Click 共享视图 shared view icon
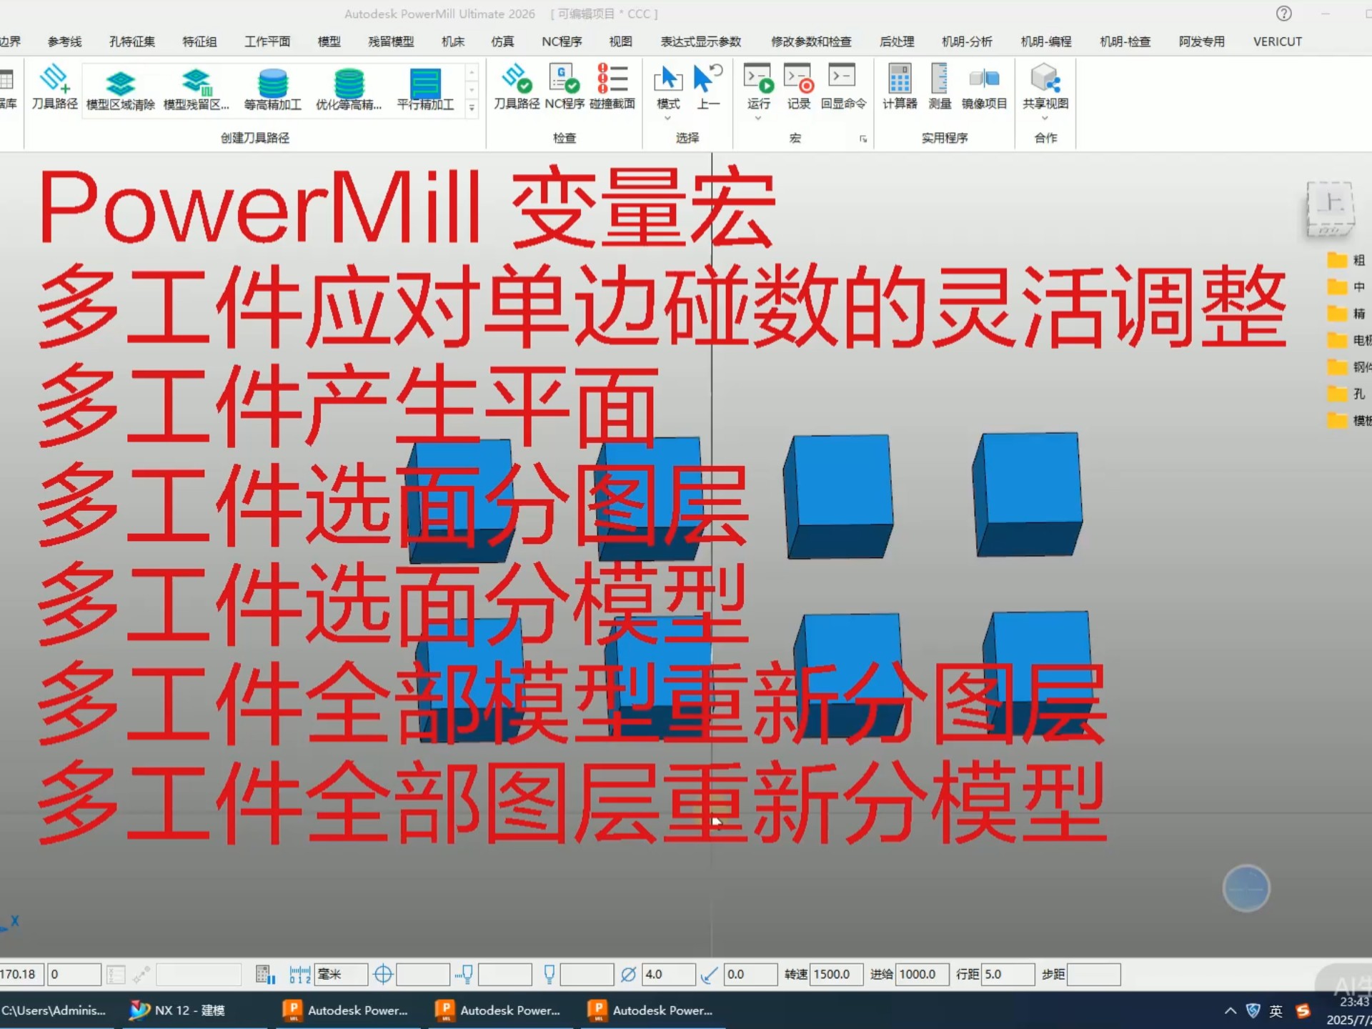The image size is (1372, 1029). click(1045, 79)
